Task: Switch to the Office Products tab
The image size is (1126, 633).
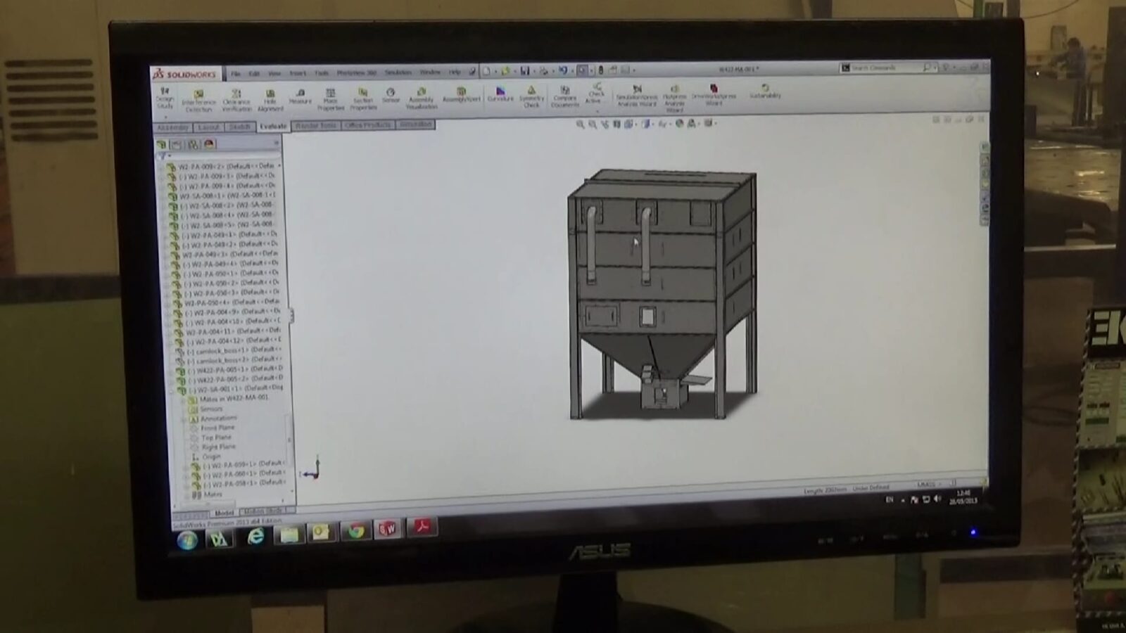Action: point(368,124)
